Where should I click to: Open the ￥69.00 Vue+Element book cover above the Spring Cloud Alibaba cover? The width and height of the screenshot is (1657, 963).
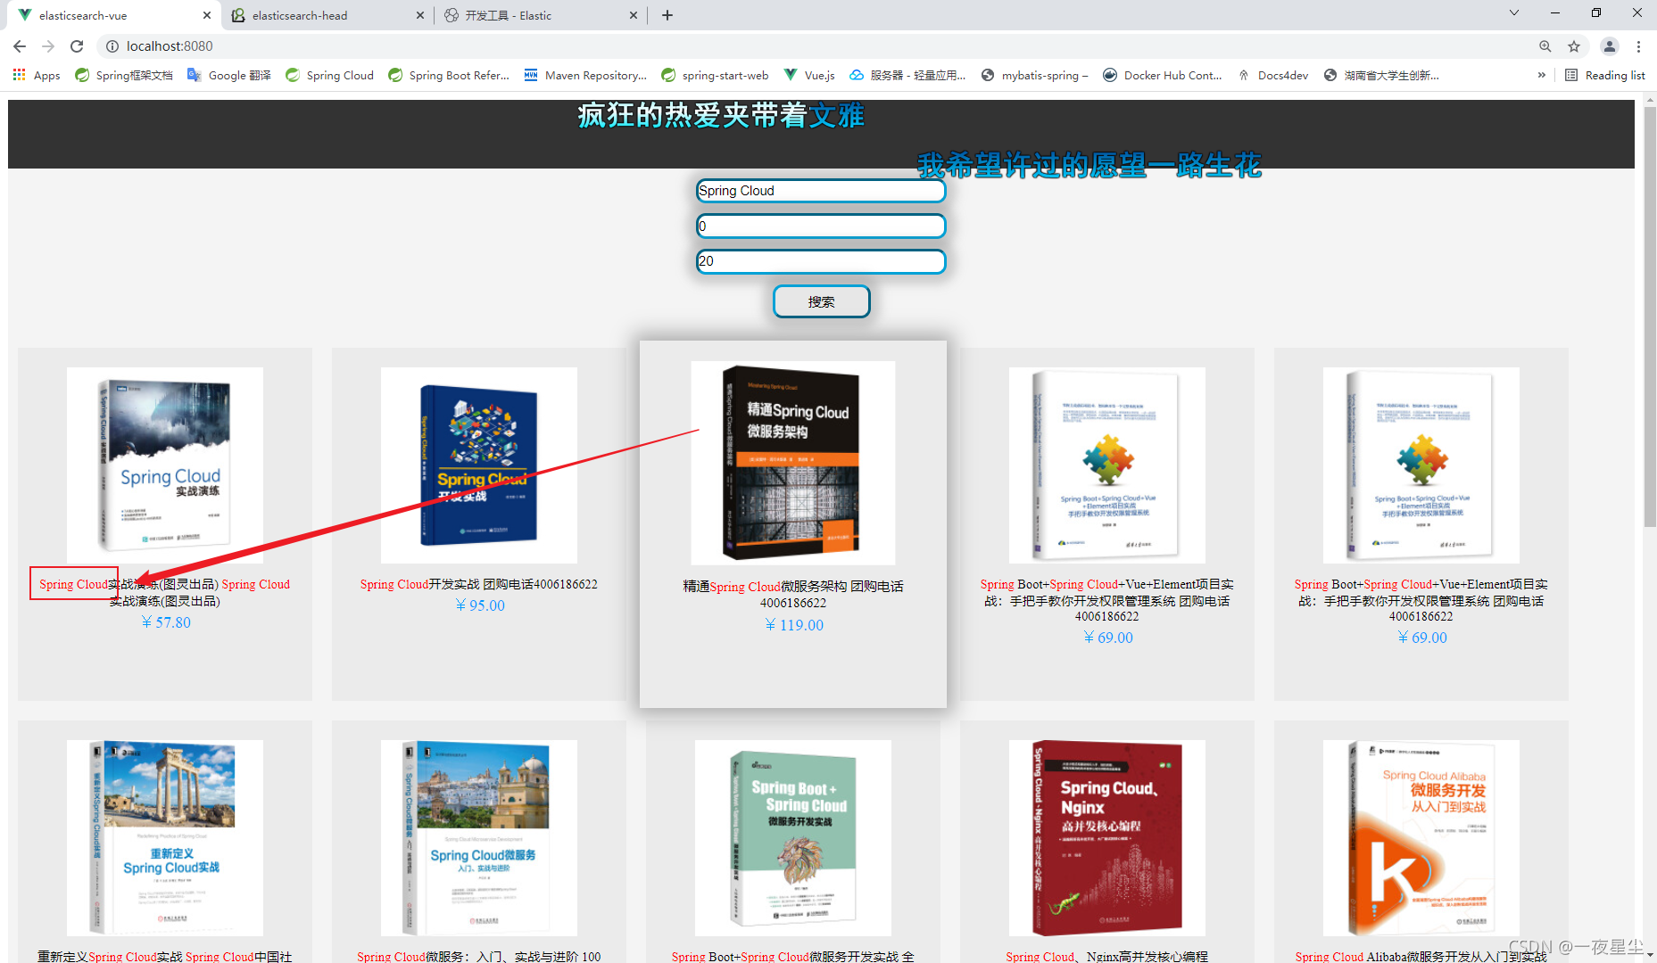1421,465
